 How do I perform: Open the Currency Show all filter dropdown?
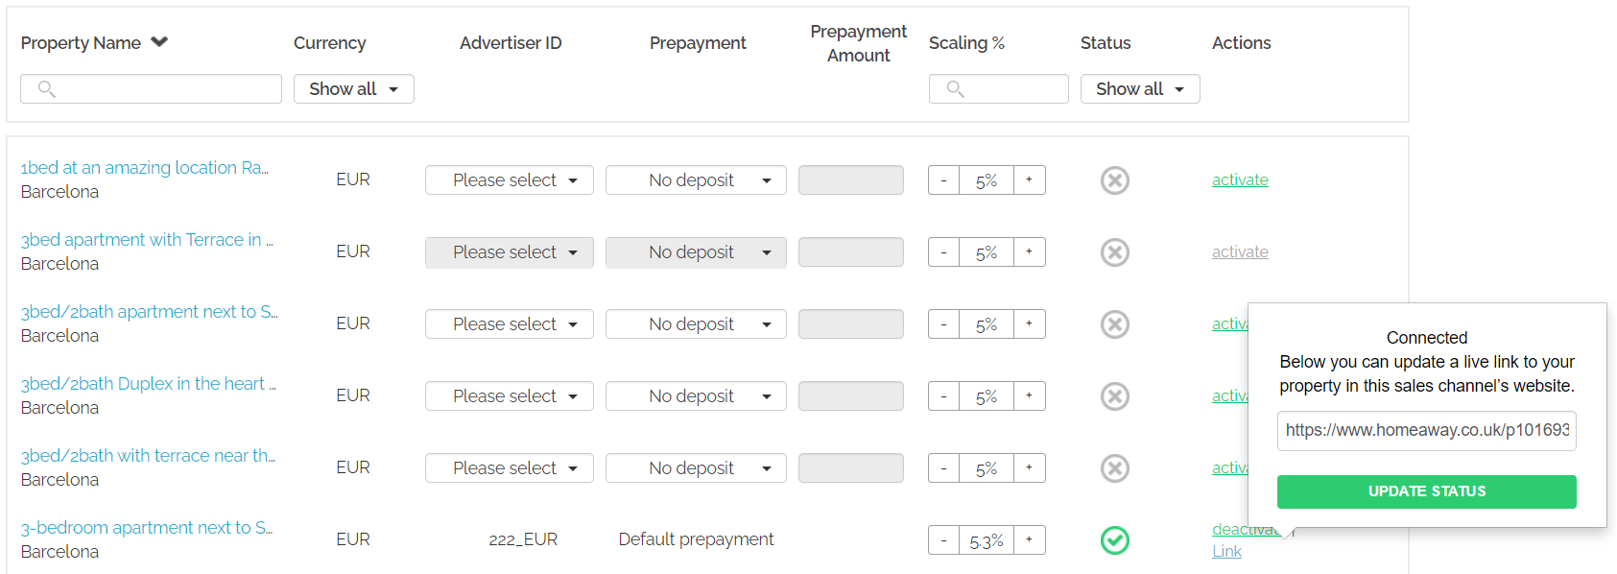[x=353, y=89]
